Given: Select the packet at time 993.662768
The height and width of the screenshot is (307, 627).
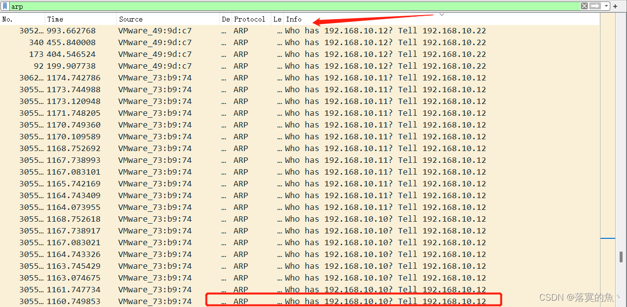Looking at the screenshot, I should 300,30.
